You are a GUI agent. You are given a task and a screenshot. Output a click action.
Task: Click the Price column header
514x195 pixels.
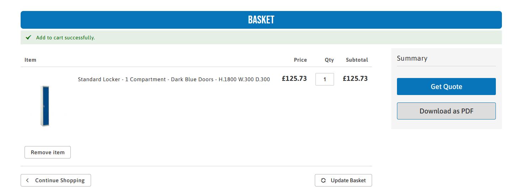[300, 60]
